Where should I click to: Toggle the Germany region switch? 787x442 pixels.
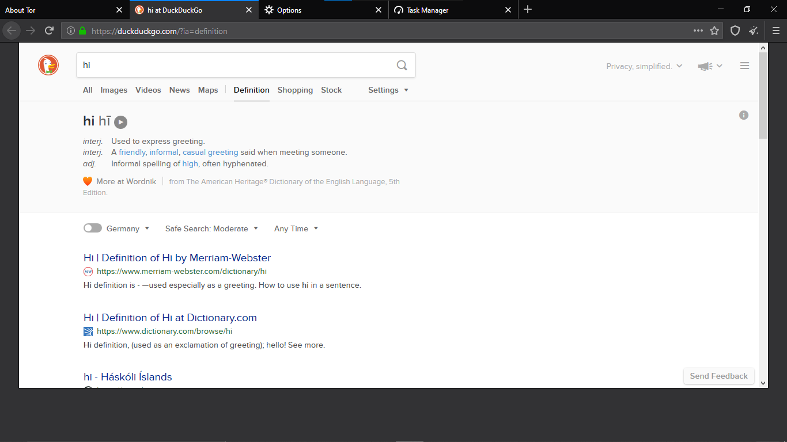point(92,228)
